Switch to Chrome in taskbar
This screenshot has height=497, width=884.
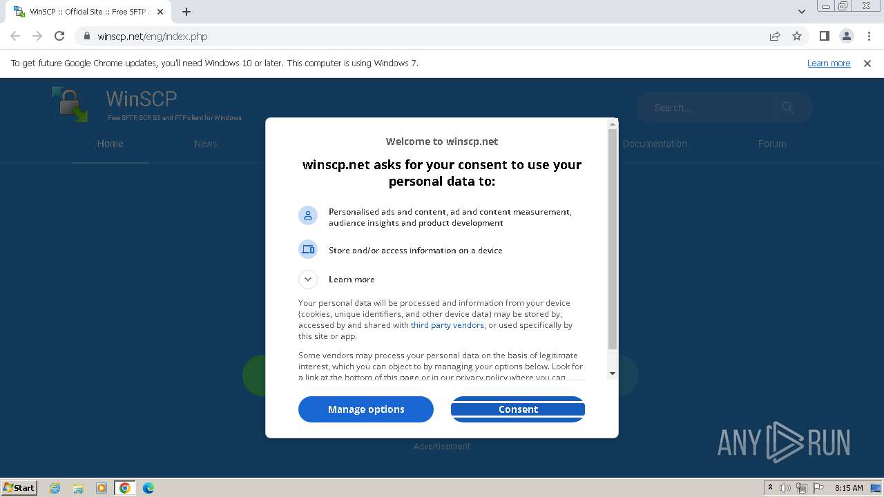(124, 488)
